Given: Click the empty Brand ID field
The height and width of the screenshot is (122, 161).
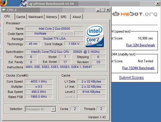Looking at the screenshot, I should point(79,33).
